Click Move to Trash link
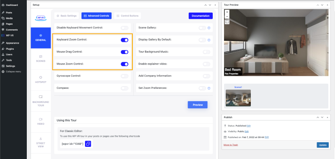Image resolution: width=335 pixels, height=159 pixels. click(231, 145)
